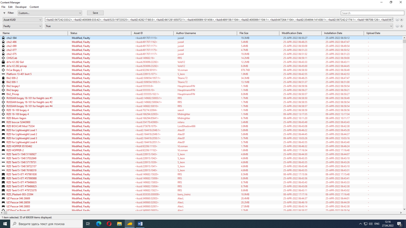Image resolution: width=406 pixels, height=228 pixels.
Task: Click in the KUID list filter text field
Action: point(219,20)
